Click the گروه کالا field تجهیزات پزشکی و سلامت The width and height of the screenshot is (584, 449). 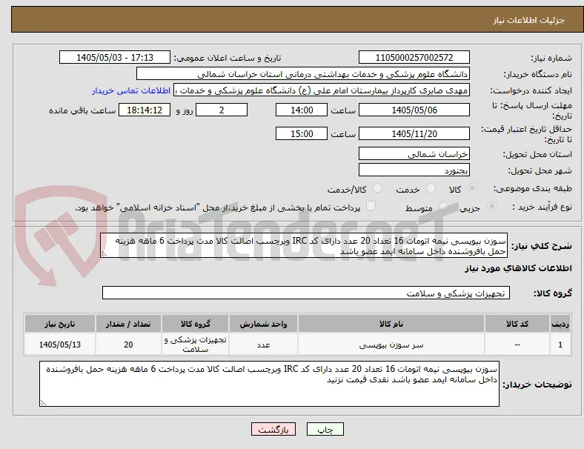pos(306,293)
